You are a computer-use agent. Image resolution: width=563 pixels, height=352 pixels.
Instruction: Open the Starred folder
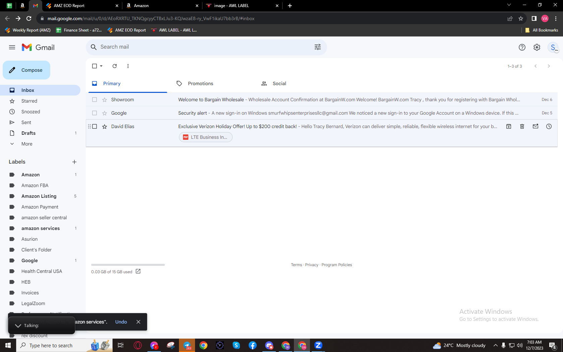pos(40,101)
